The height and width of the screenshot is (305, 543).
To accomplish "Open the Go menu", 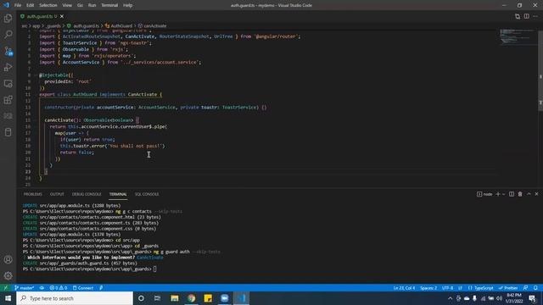I will pyautogui.click(x=80, y=5).
